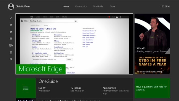Viewport: 179px width, 101px height.
Task: Open the Messages icon in the sidebar
Action: pos(11,39)
